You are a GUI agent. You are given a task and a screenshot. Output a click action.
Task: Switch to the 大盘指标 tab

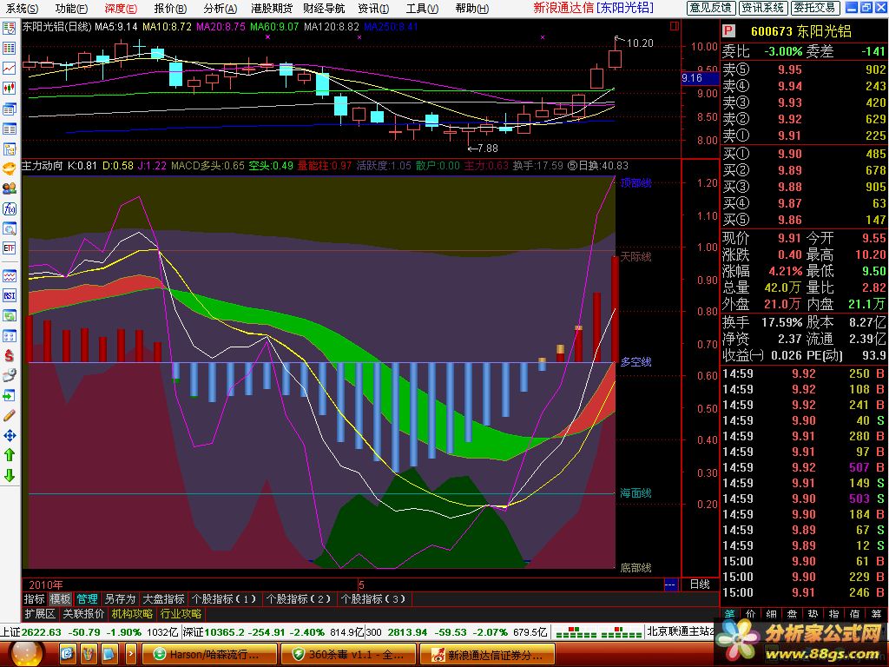(163, 599)
